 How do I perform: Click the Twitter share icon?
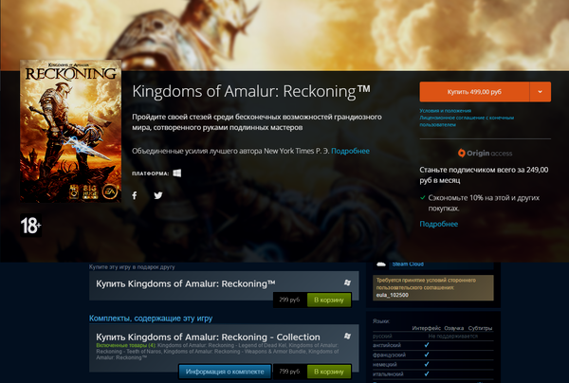[x=158, y=195]
